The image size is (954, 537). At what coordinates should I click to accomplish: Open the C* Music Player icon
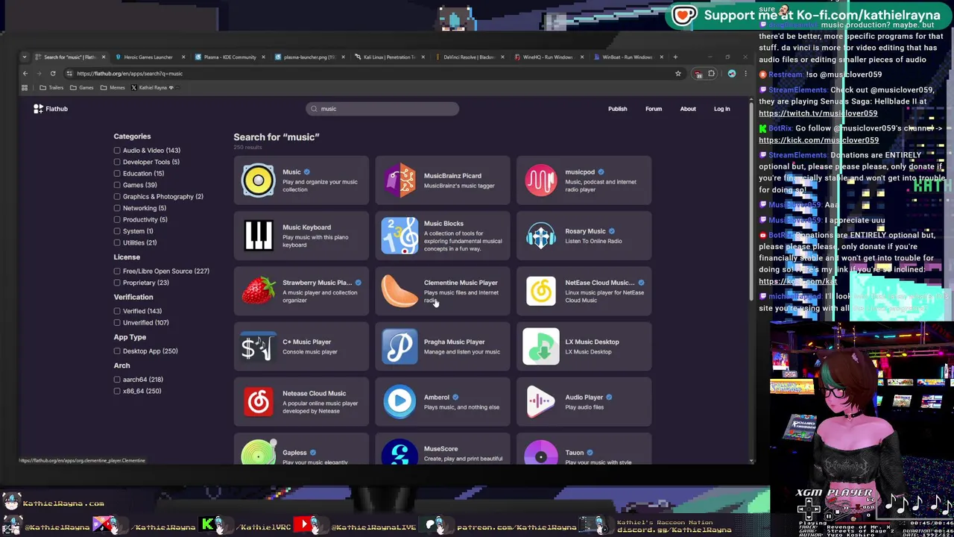pyautogui.click(x=258, y=346)
